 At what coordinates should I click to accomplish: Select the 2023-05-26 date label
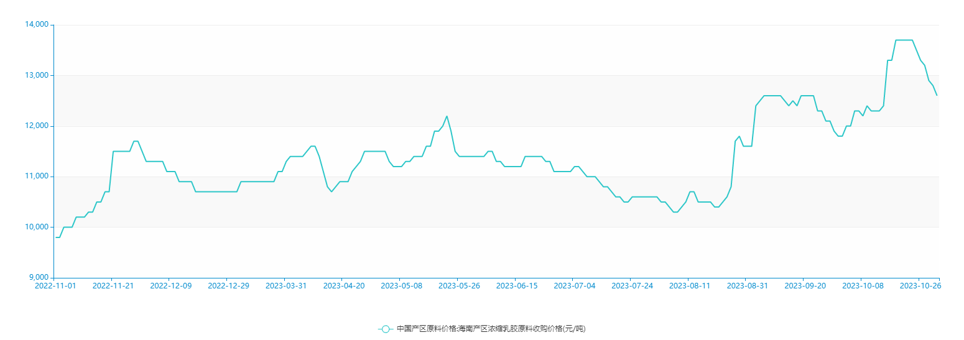(x=459, y=286)
